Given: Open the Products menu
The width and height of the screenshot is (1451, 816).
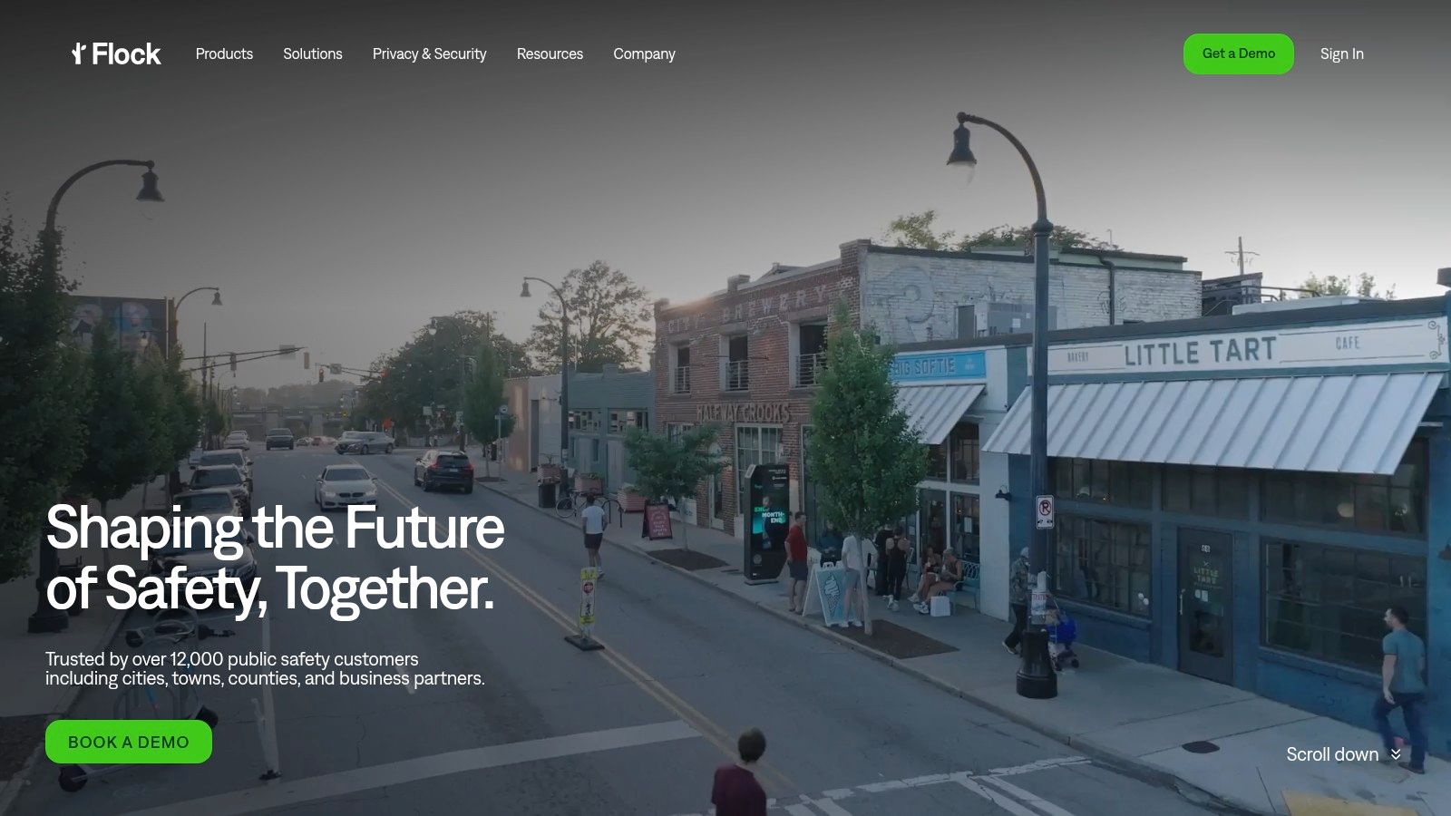Looking at the screenshot, I should tap(224, 53).
